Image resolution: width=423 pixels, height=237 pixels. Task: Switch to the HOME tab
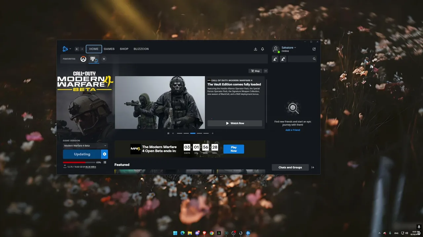(94, 49)
